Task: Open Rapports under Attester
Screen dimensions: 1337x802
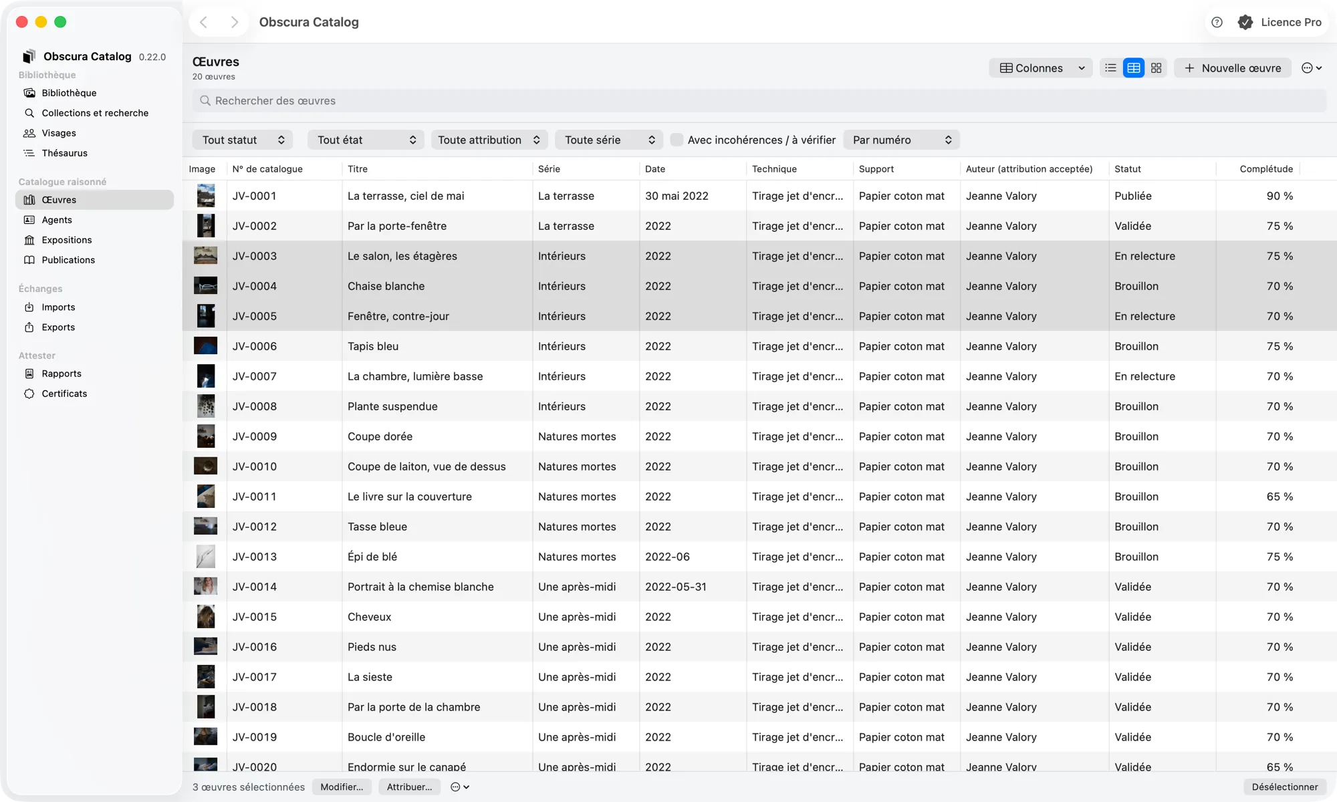Action: click(x=94, y=374)
